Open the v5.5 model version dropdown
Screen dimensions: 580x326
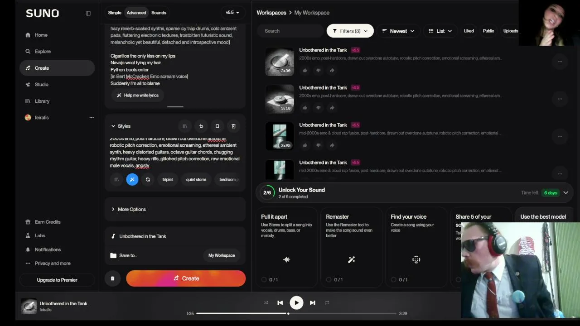(232, 13)
